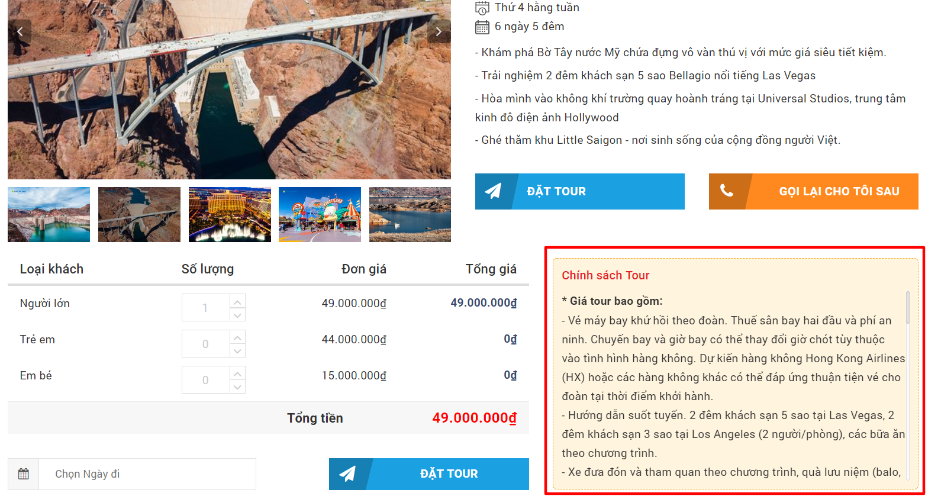
Task: Click the top ĐẶT TOUR button
Action: [580, 191]
